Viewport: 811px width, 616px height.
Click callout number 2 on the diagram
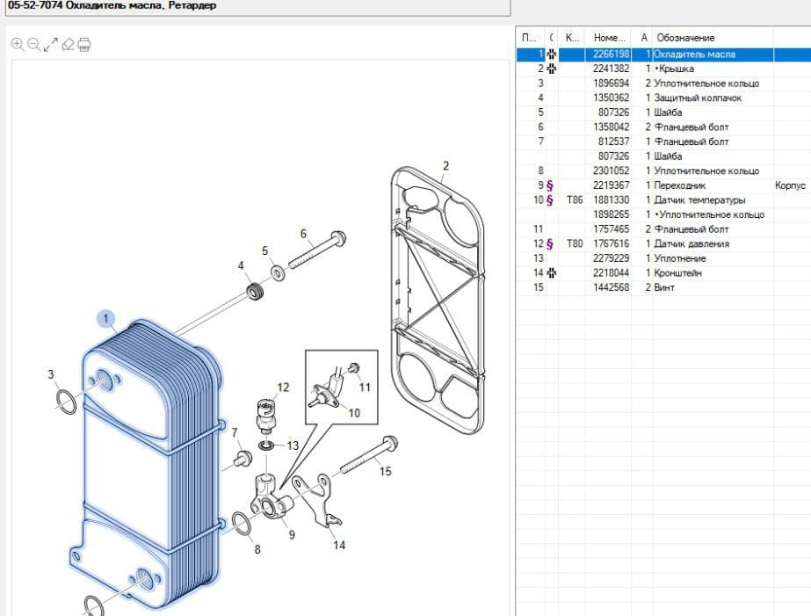(x=445, y=166)
